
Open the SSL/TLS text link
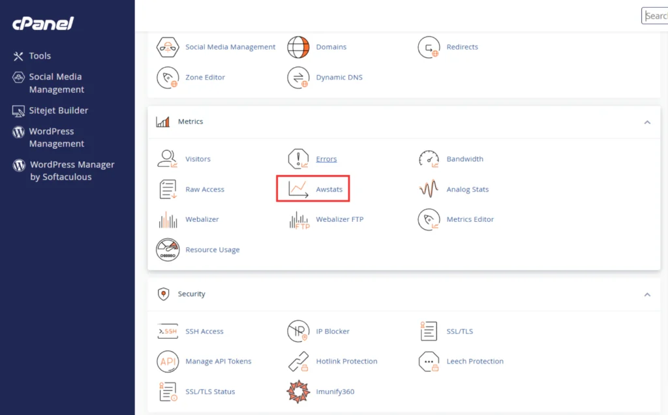[460, 331]
